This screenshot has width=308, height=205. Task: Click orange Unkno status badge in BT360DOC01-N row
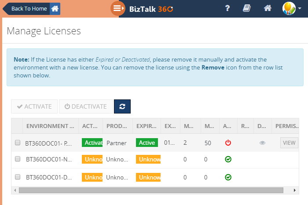pos(92,159)
